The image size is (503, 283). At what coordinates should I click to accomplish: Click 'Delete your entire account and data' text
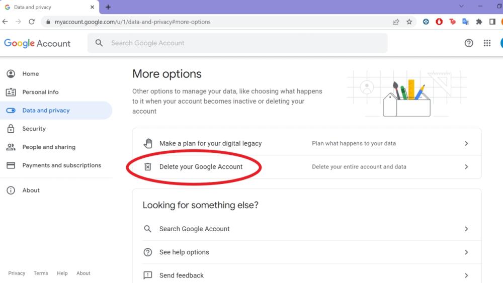359,167
